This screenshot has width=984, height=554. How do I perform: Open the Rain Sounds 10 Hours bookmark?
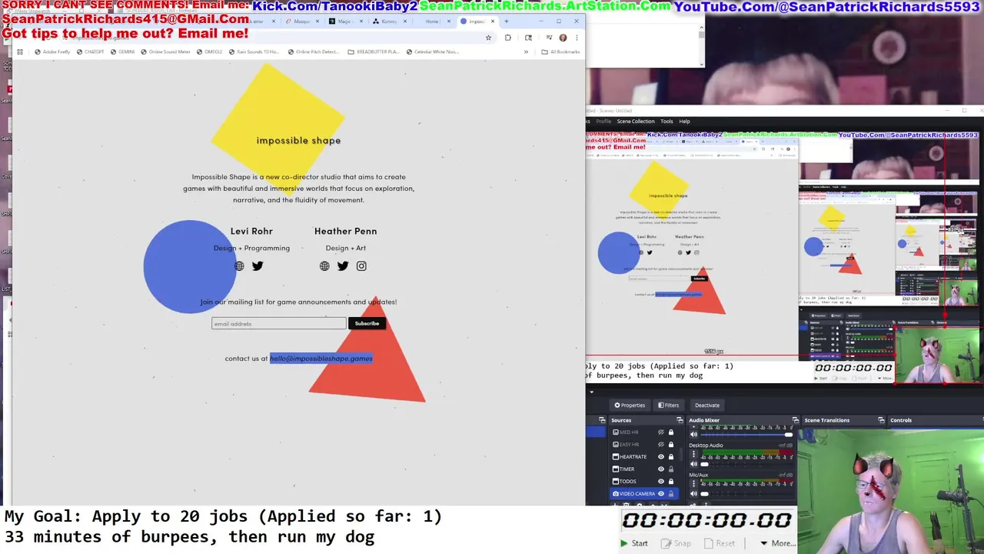[254, 52]
